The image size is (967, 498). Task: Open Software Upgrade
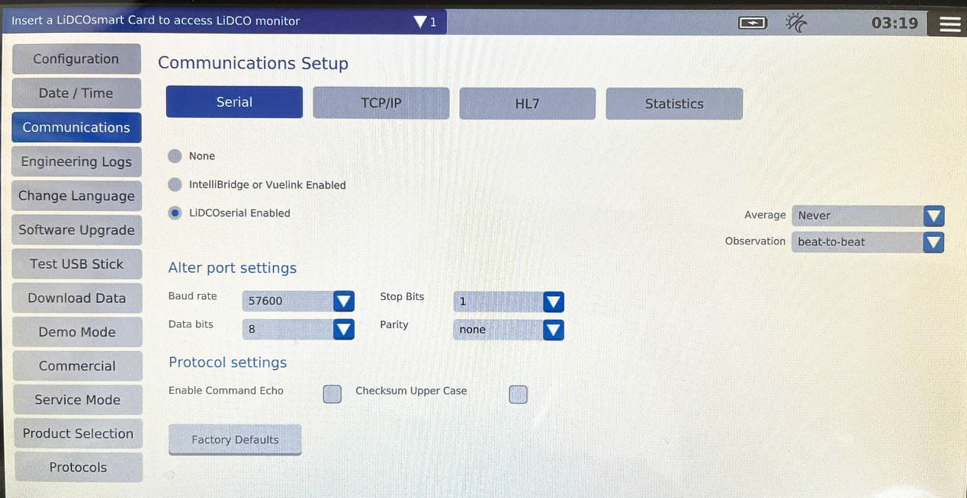76,230
